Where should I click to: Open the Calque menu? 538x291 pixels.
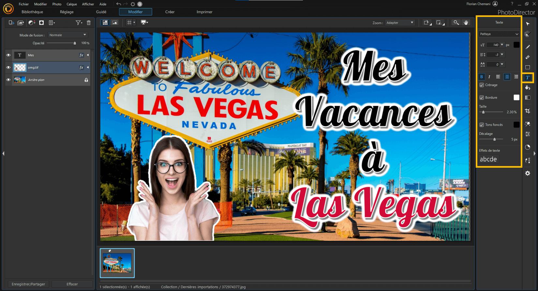pyautogui.click(x=72, y=4)
